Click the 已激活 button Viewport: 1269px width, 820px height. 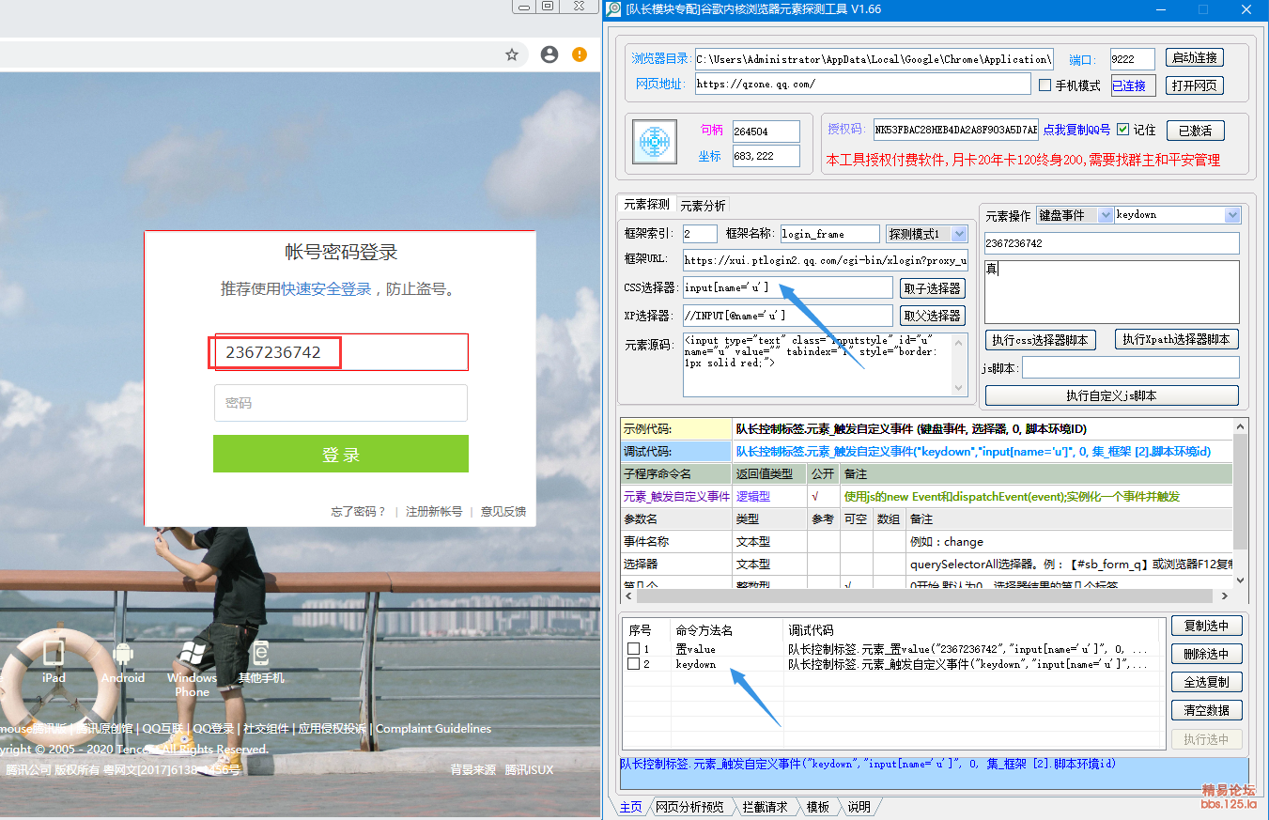point(1195,131)
